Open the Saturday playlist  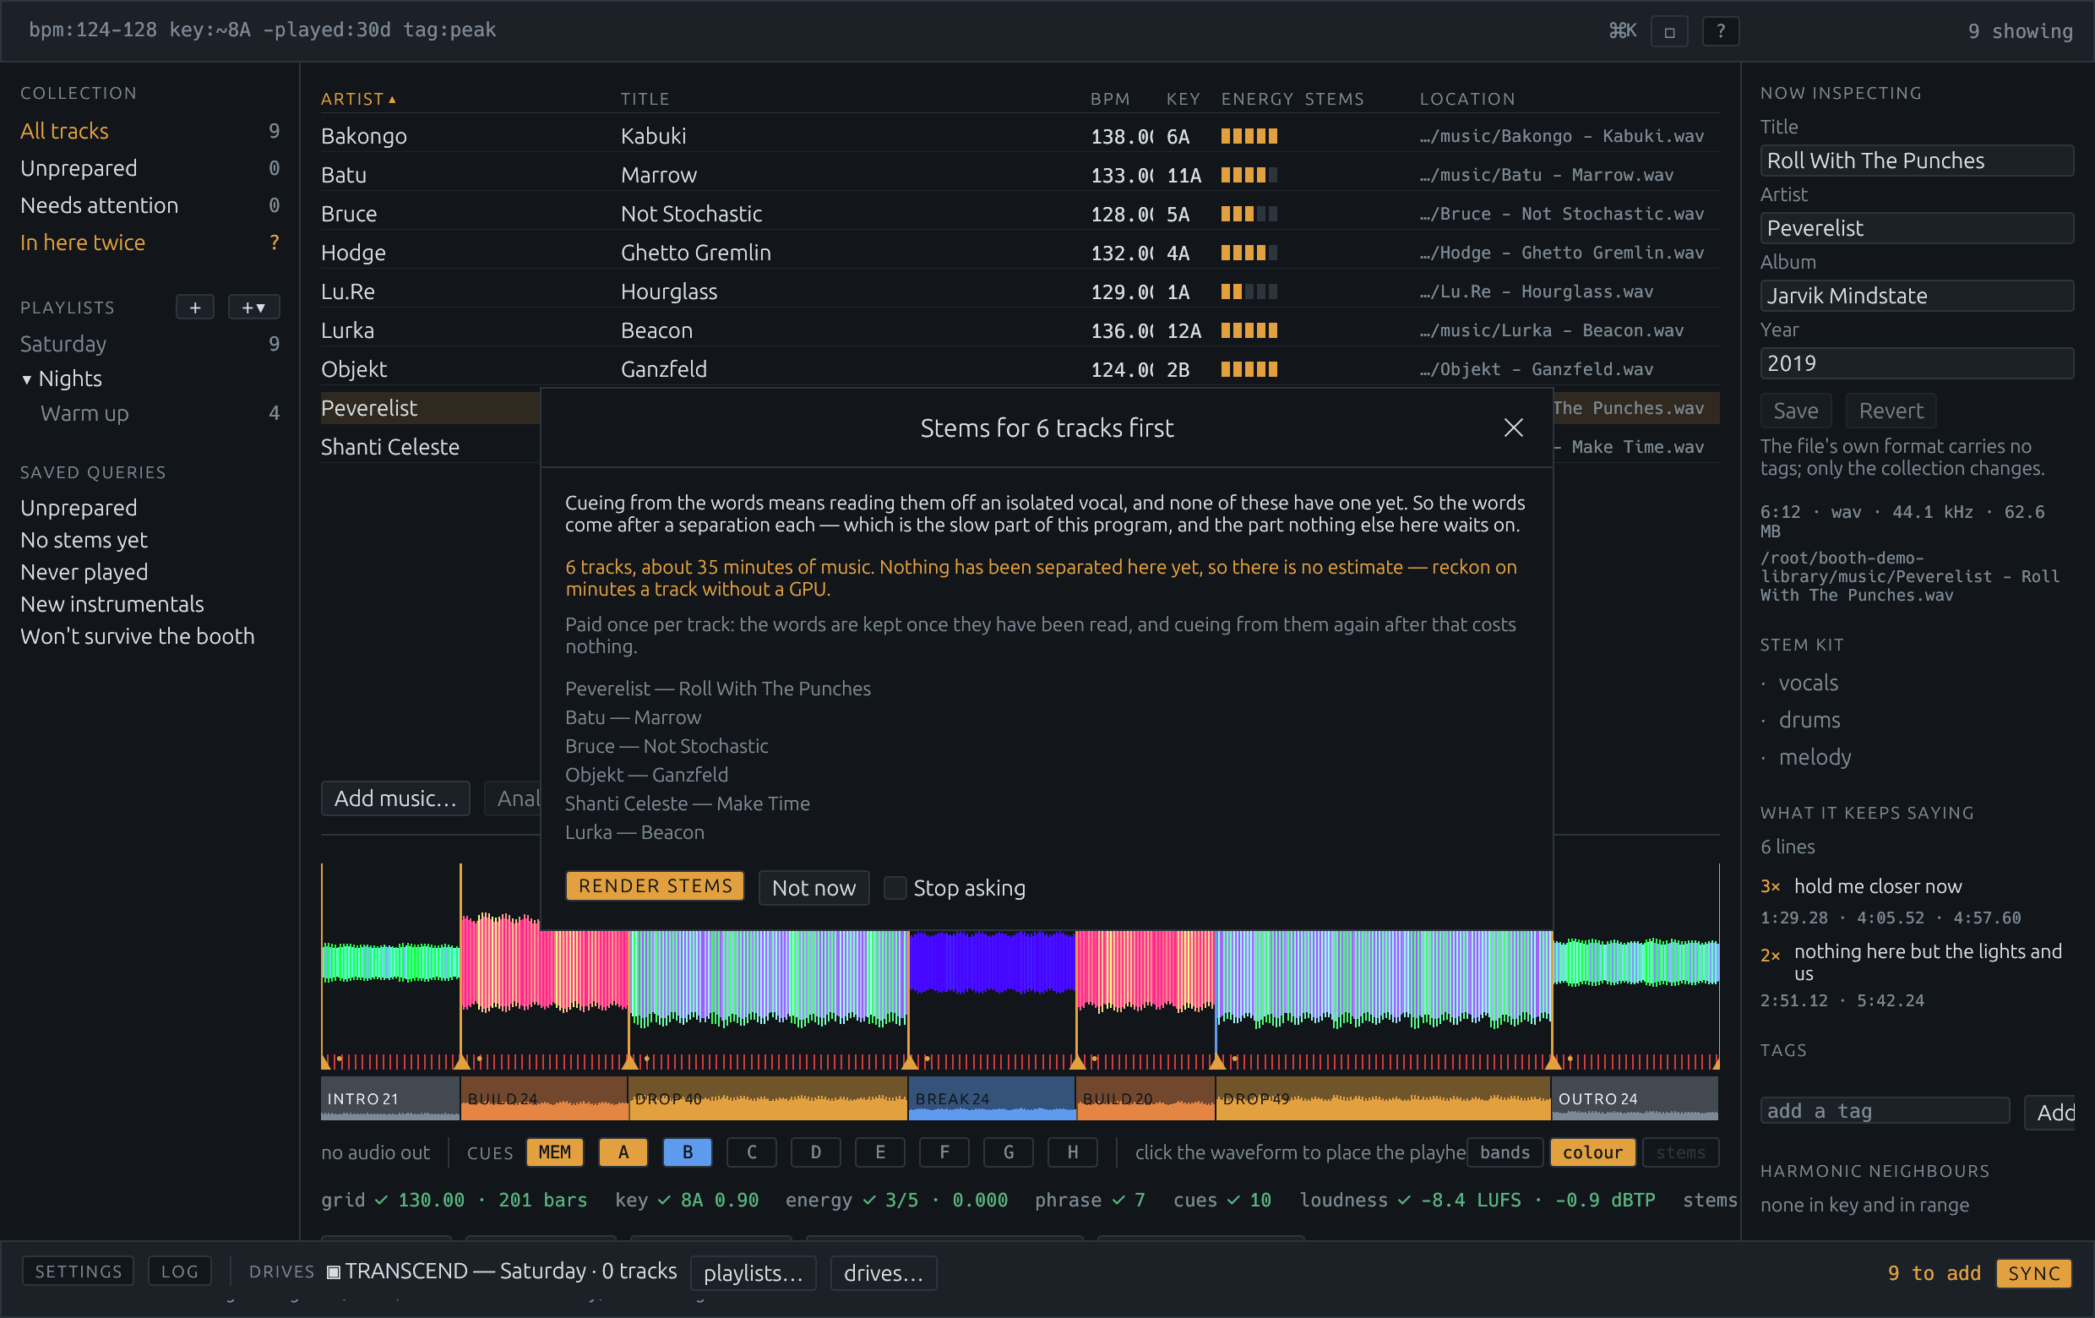click(x=150, y=345)
